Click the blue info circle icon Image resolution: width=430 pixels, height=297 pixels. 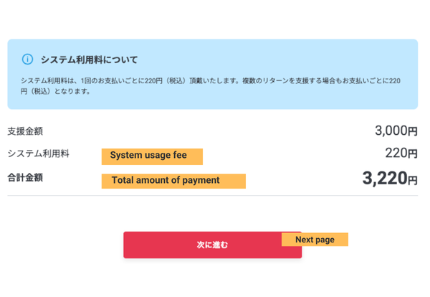click(27, 59)
